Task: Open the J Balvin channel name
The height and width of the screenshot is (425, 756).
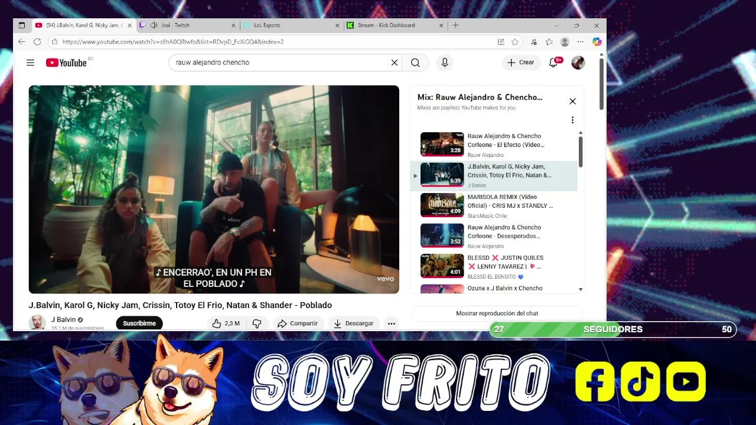Action: (63, 320)
